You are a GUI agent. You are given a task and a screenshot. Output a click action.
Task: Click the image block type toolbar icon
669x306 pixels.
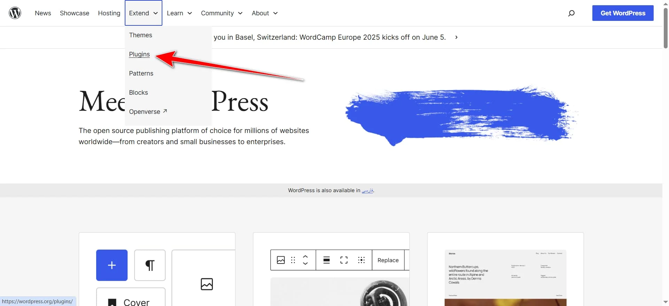click(x=281, y=260)
